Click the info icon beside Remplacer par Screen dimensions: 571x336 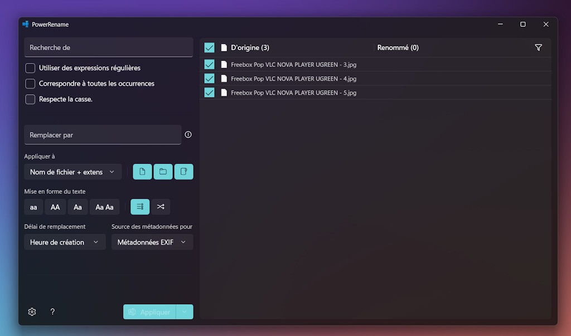pyautogui.click(x=188, y=135)
